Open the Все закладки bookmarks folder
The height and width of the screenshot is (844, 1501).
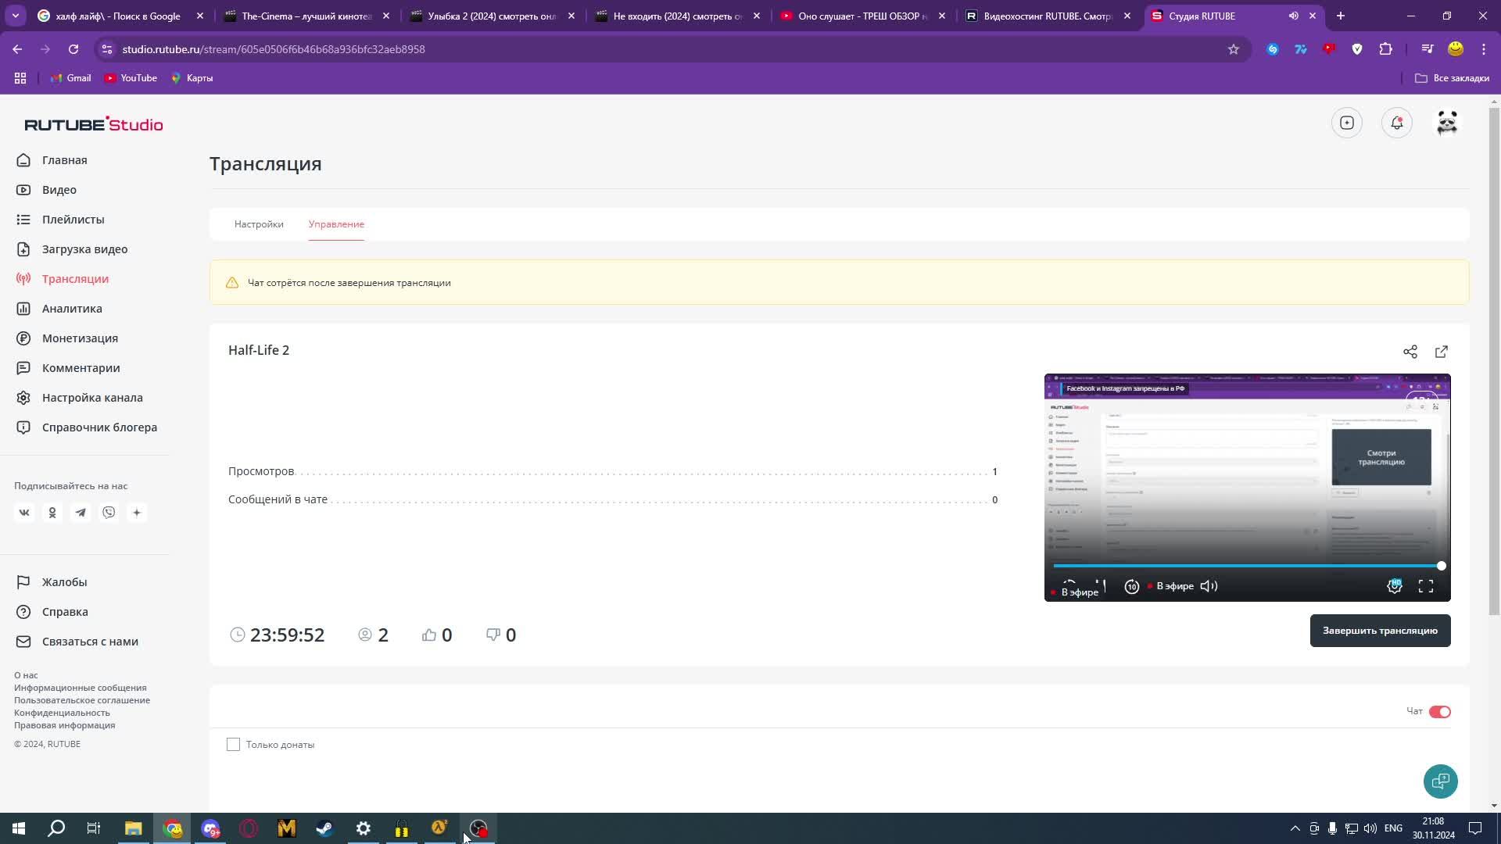1453,78
